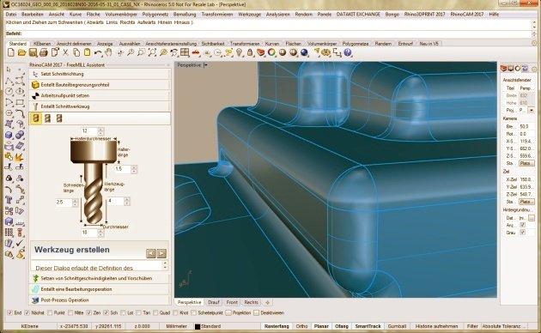The height and width of the screenshot is (333, 541).
Task: Open the projection dropdown in properties panel
Action: click(531, 111)
